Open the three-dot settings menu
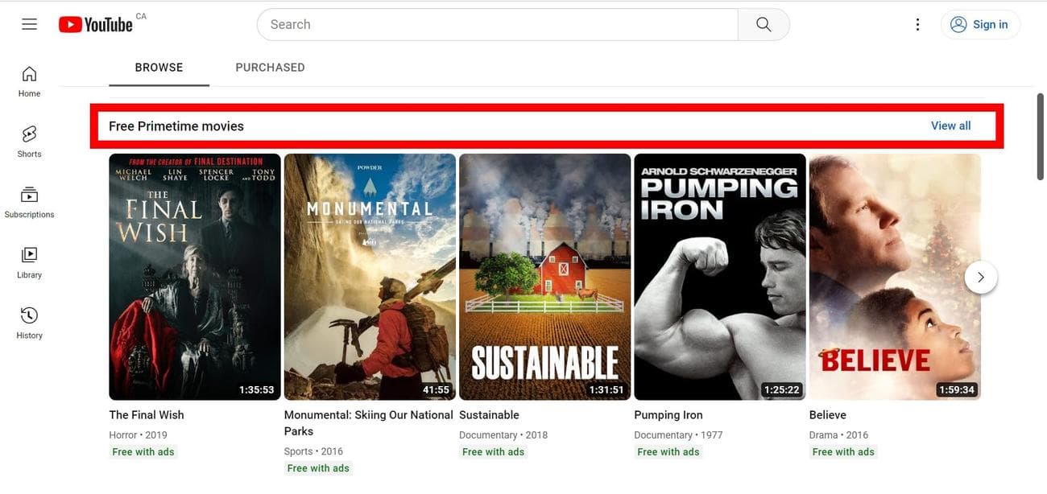The height and width of the screenshot is (494, 1047). tap(917, 24)
